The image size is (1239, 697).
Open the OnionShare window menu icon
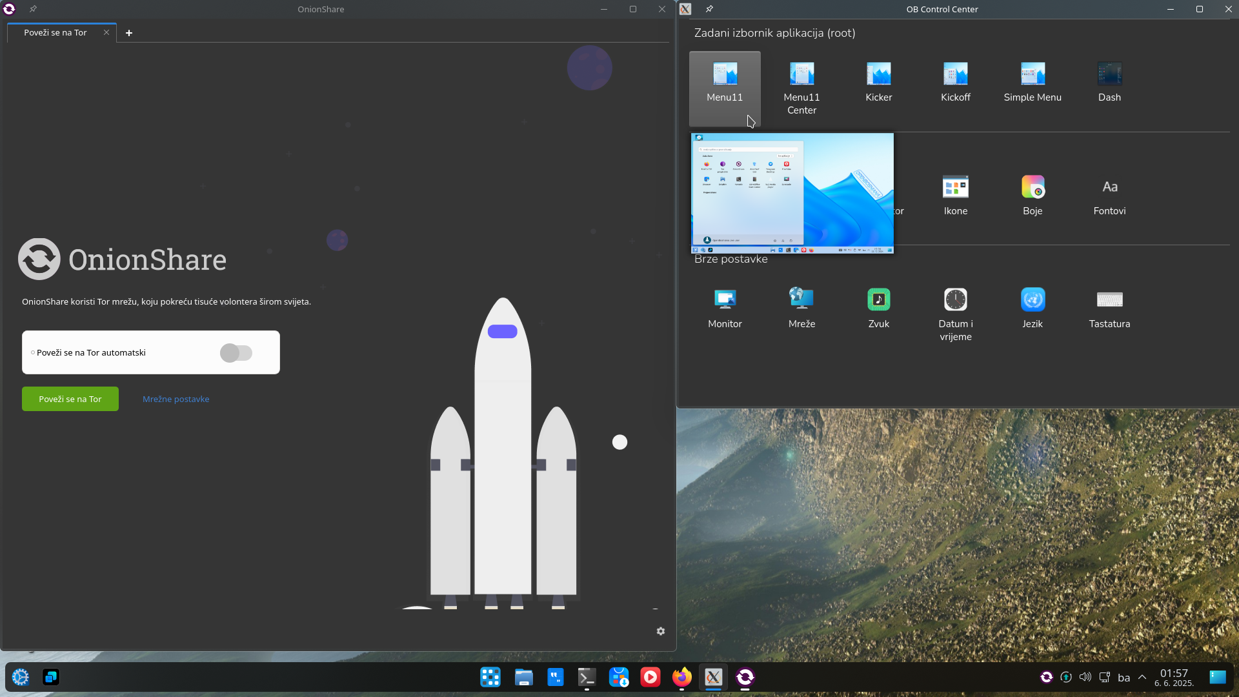[x=9, y=9]
